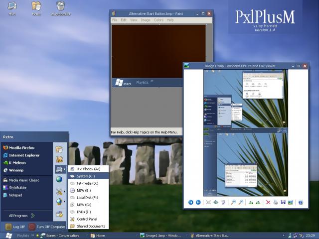
Task: Click red X delete icon in viewer
Action: coord(268,202)
